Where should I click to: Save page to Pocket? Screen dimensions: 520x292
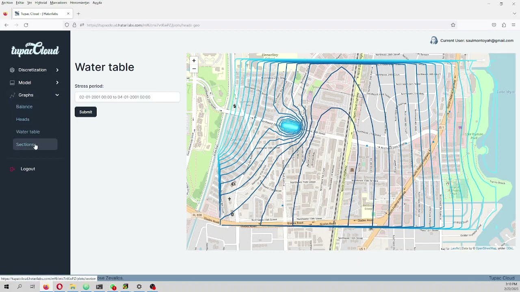click(x=494, y=25)
